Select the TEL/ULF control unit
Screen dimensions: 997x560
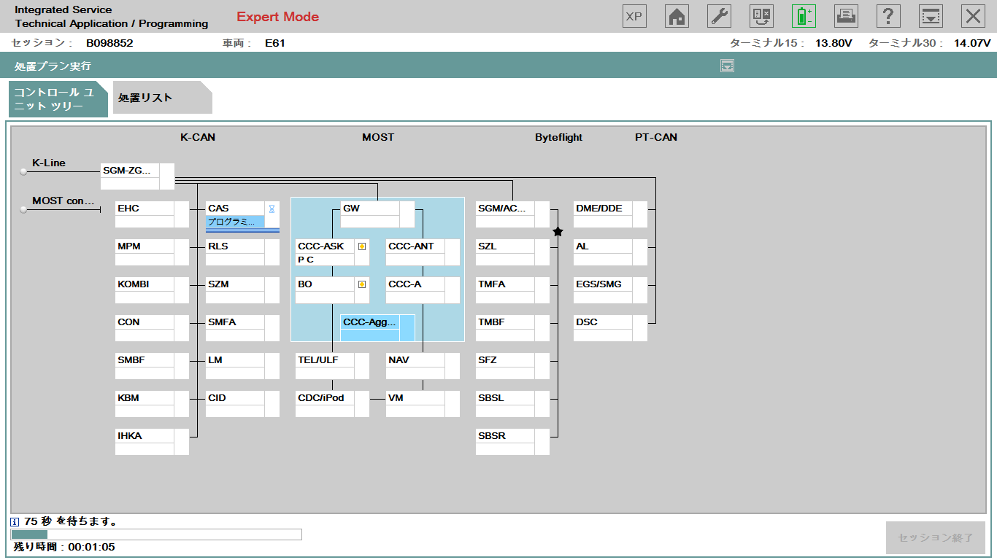tap(332, 366)
